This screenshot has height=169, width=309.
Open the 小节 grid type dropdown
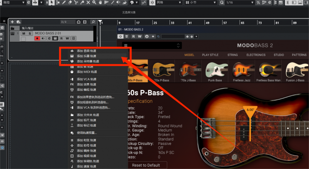(200, 2)
